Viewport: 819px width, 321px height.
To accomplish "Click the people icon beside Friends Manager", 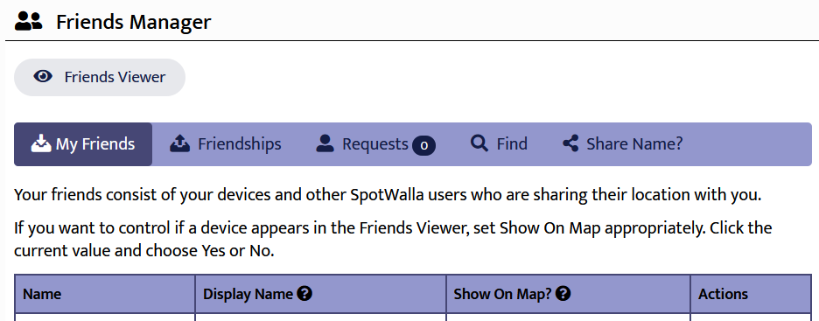I will pos(28,21).
